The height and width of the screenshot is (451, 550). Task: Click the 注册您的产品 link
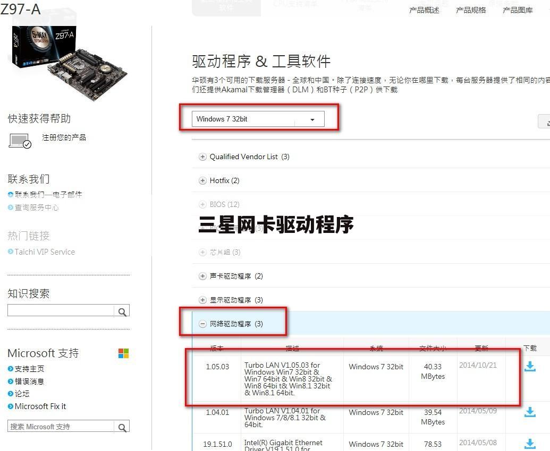64,137
